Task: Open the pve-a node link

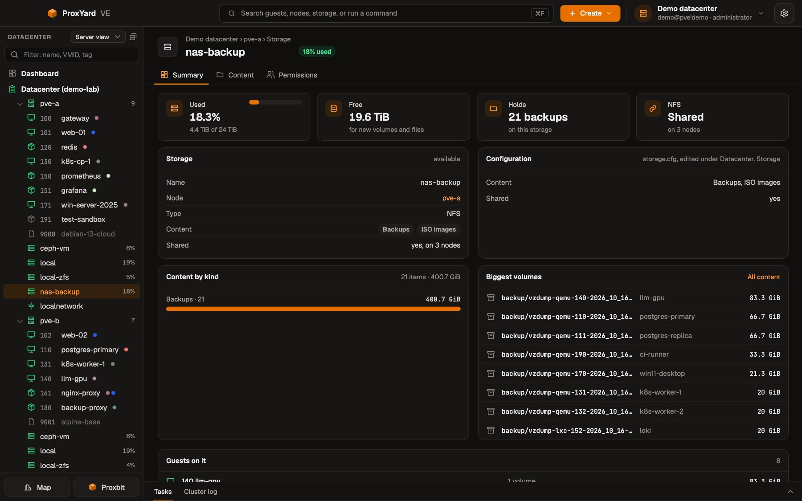Action: [451, 198]
